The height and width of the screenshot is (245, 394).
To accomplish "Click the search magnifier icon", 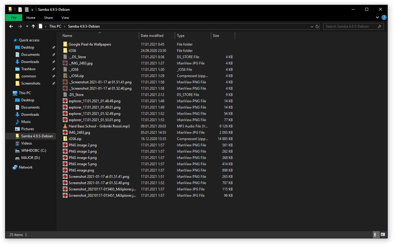I will (x=380, y=26).
